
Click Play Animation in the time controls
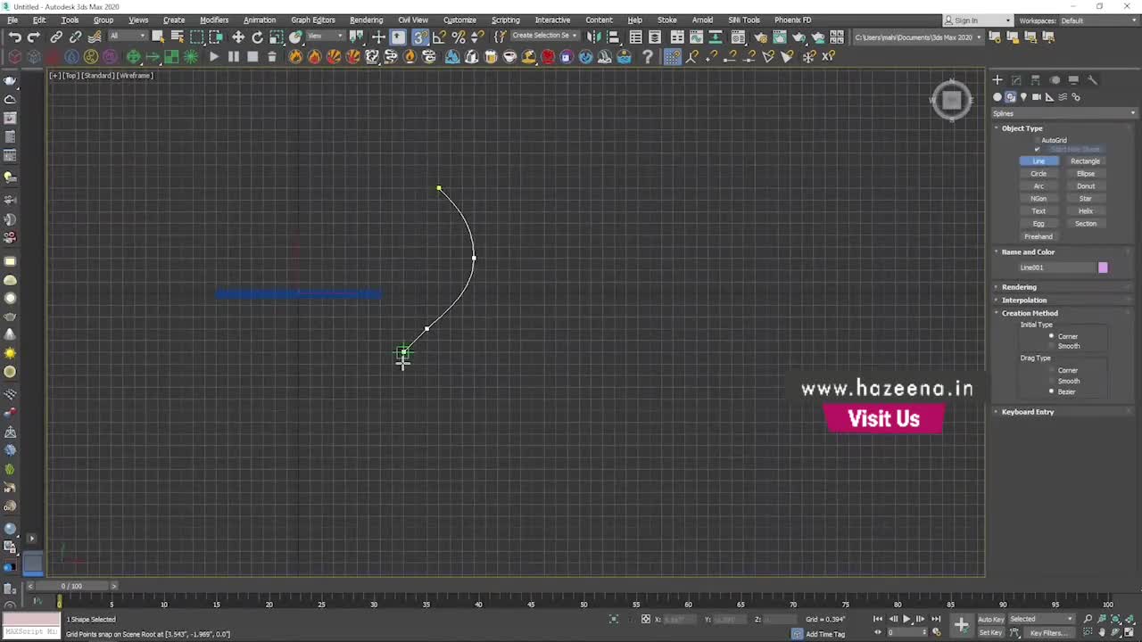pos(906,619)
